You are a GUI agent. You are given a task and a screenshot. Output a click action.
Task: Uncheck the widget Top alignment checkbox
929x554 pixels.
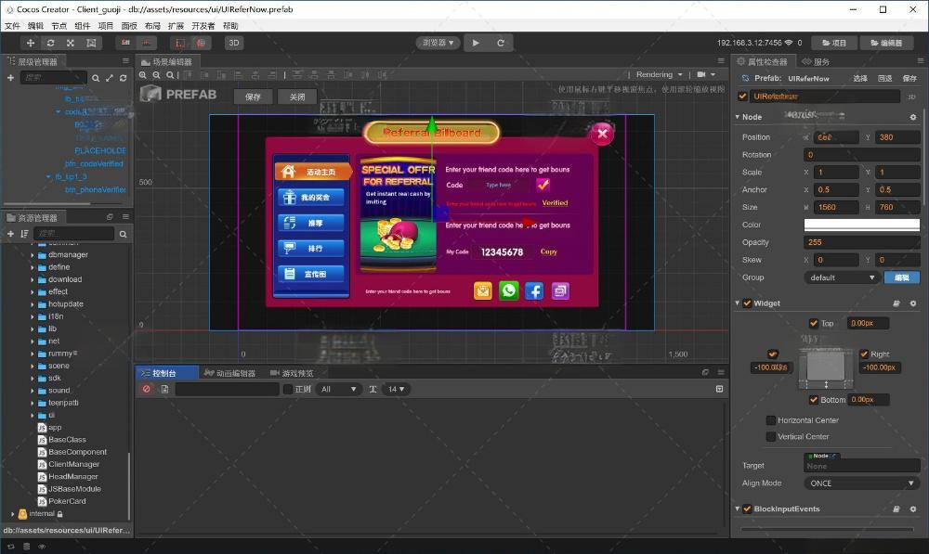pyautogui.click(x=815, y=323)
